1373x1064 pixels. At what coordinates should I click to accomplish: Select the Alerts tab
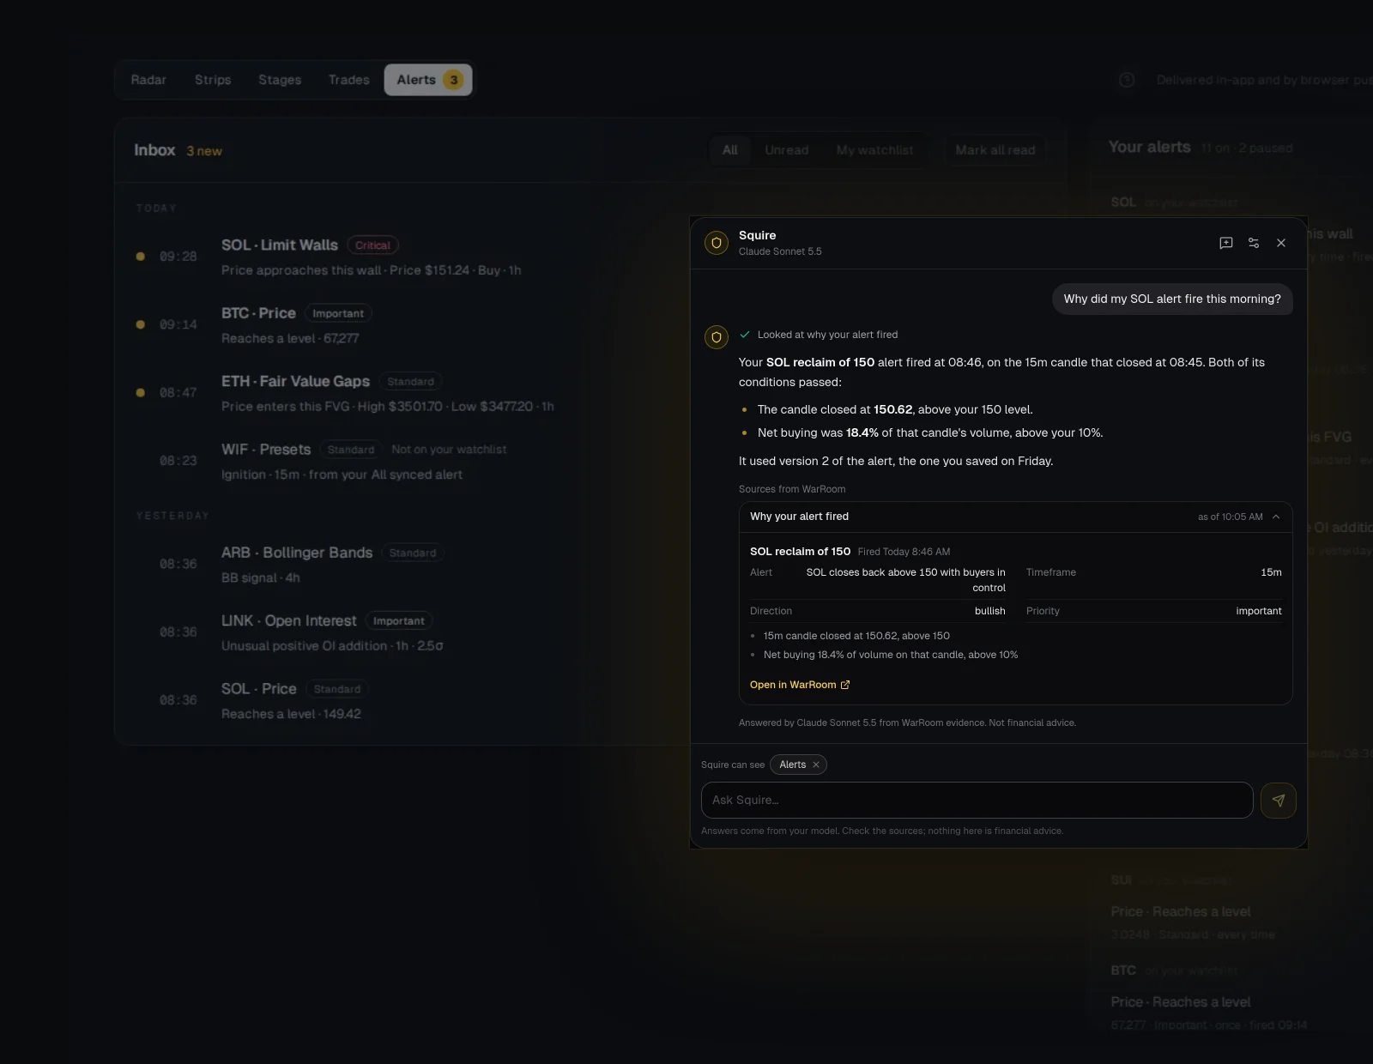point(428,80)
